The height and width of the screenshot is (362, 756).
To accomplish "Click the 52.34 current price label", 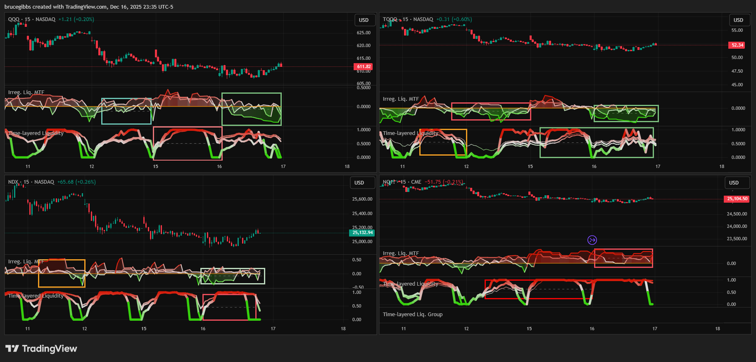I will (737, 45).
